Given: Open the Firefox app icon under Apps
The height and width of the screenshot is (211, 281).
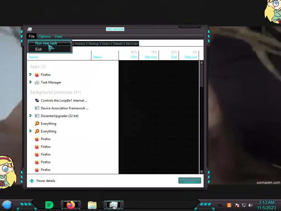Looking at the screenshot, I should [x=37, y=75].
